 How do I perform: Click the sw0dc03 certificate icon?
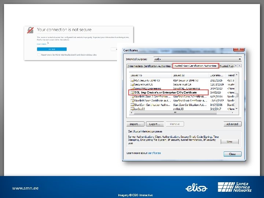[132, 109]
